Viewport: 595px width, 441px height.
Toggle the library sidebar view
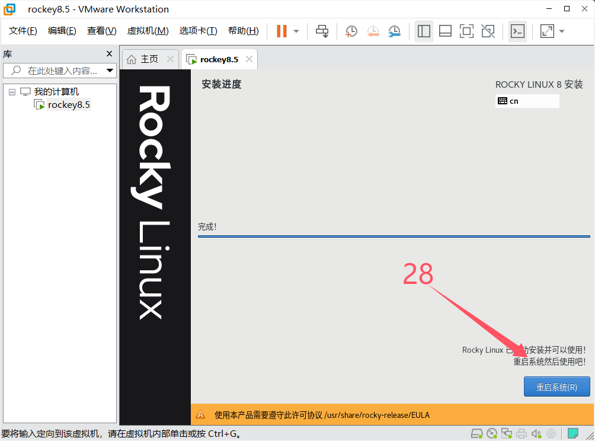[424, 31]
